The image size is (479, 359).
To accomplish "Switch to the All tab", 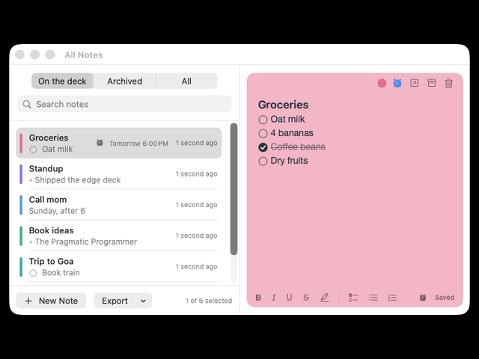I will point(186,82).
